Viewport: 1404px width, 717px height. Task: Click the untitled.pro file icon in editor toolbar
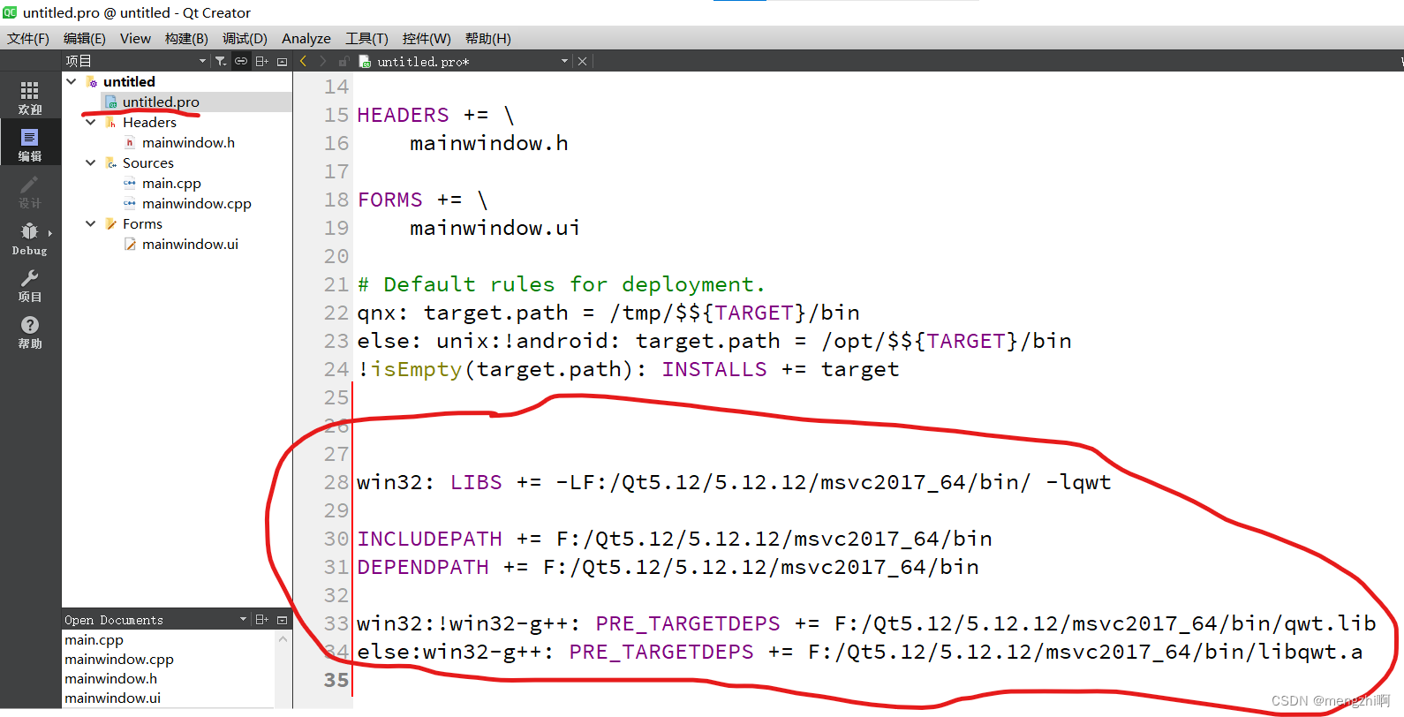[366, 62]
